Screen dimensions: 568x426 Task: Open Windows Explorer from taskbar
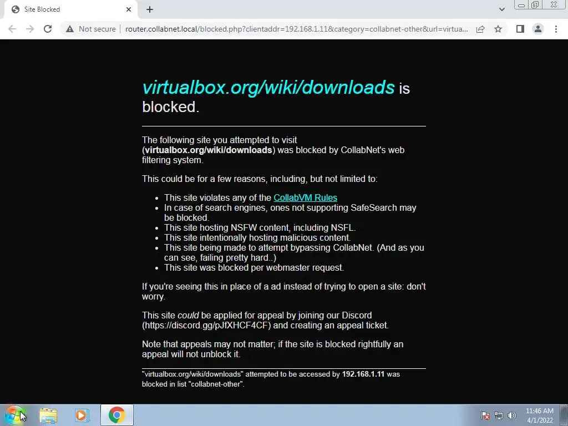[48, 415]
